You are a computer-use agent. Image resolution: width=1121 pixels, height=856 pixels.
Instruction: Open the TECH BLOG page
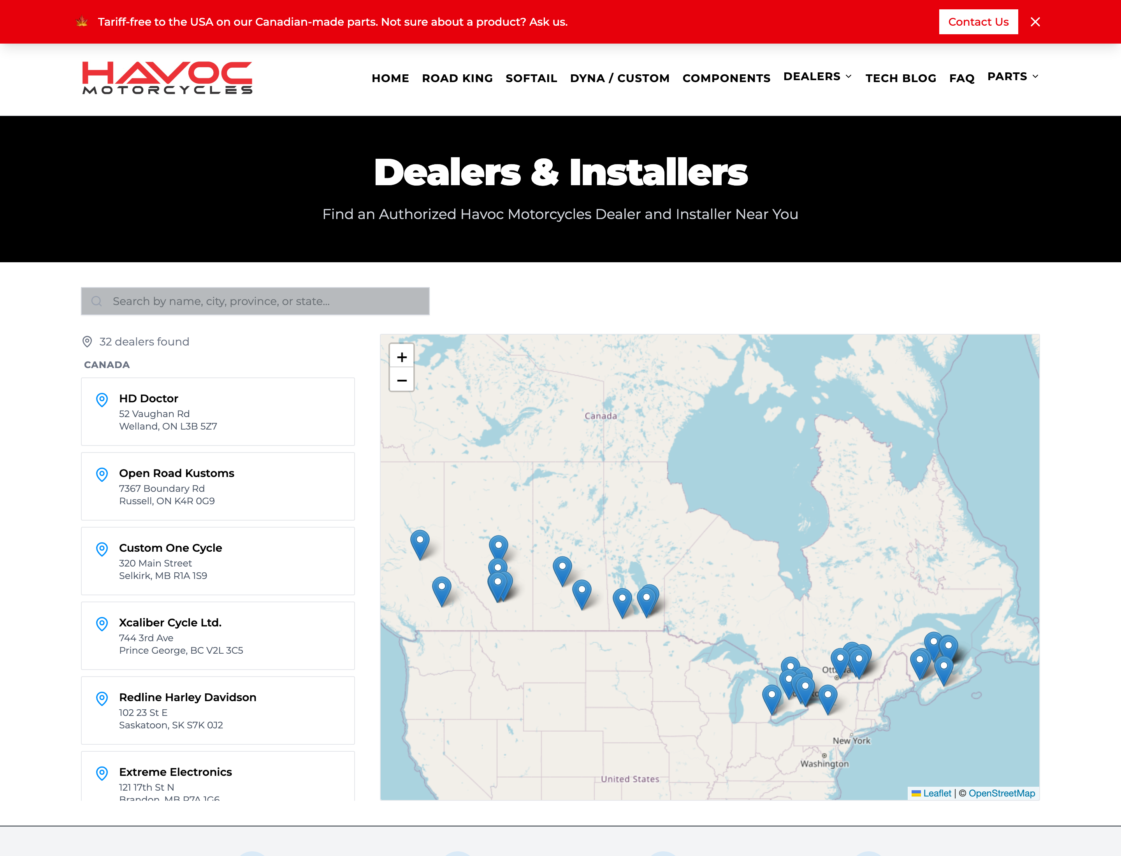pos(900,78)
